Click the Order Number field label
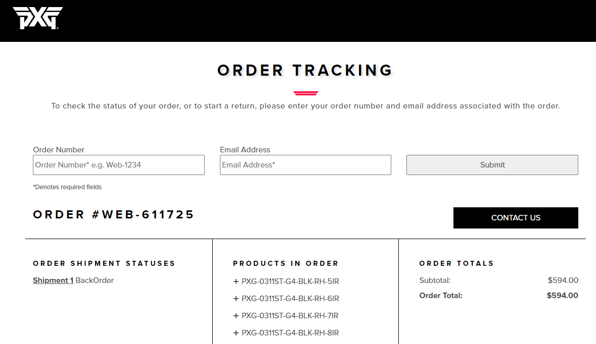596x344 pixels. [x=59, y=150]
